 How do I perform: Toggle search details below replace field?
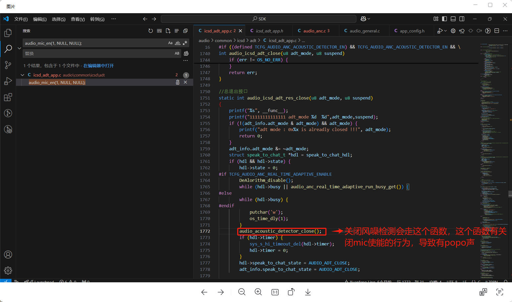click(185, 60)
